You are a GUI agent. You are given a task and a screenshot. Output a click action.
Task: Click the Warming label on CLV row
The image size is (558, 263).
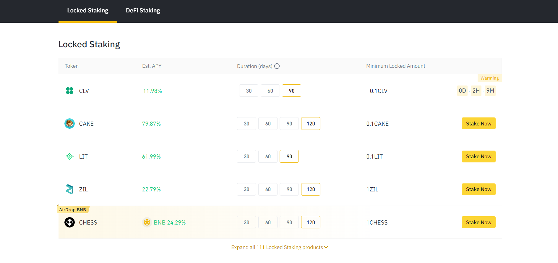click(489, 78)
